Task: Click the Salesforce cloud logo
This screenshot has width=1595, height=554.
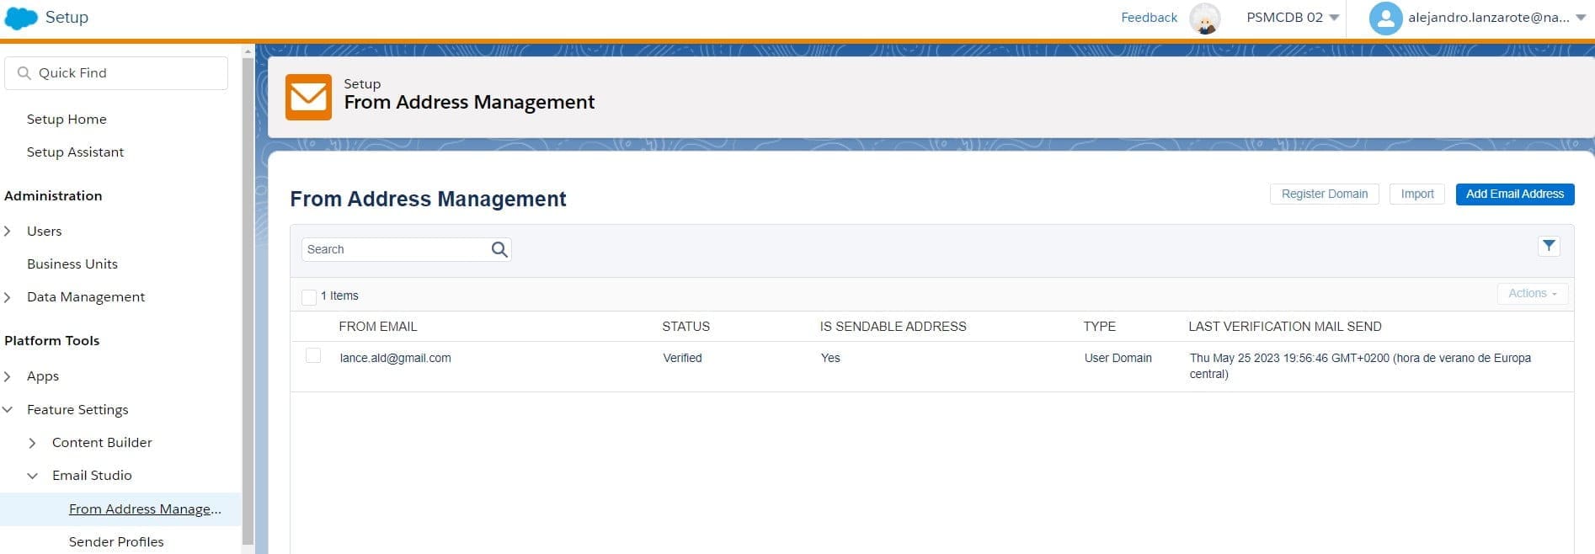Action: 21,18
